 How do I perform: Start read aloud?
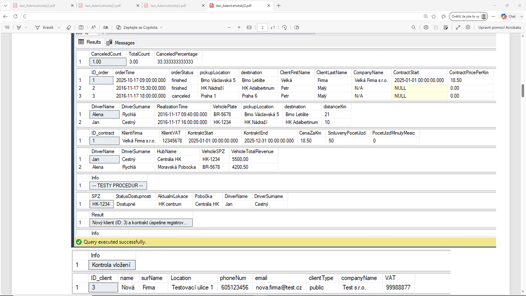[93, 27]
